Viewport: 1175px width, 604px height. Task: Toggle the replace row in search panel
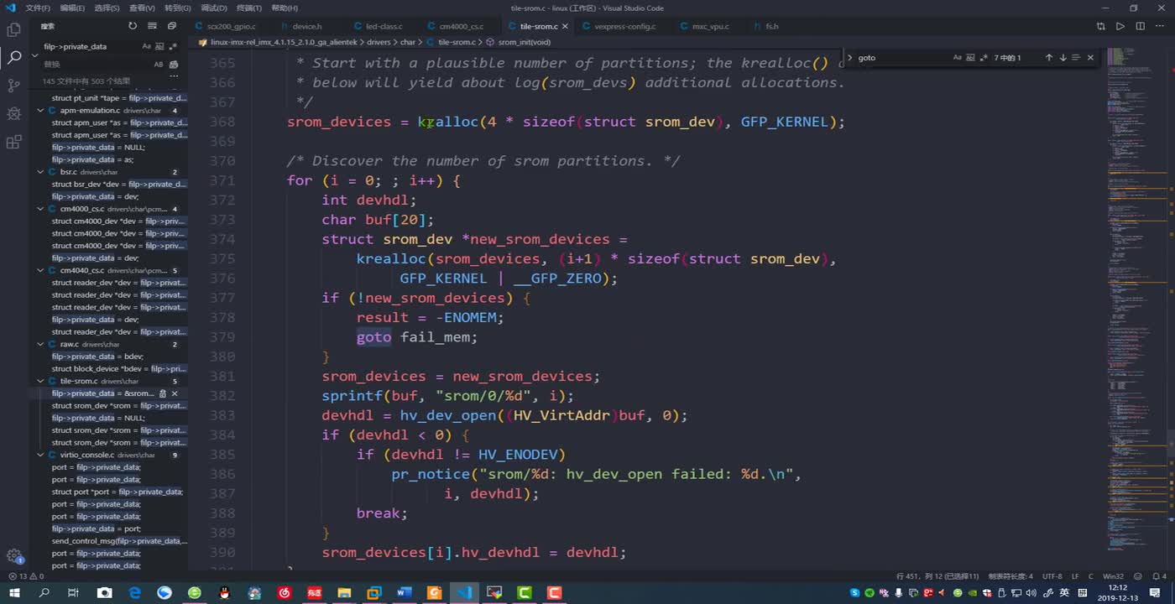click(35, 55)
